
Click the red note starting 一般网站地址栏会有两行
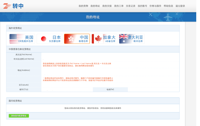click(78, 79)
